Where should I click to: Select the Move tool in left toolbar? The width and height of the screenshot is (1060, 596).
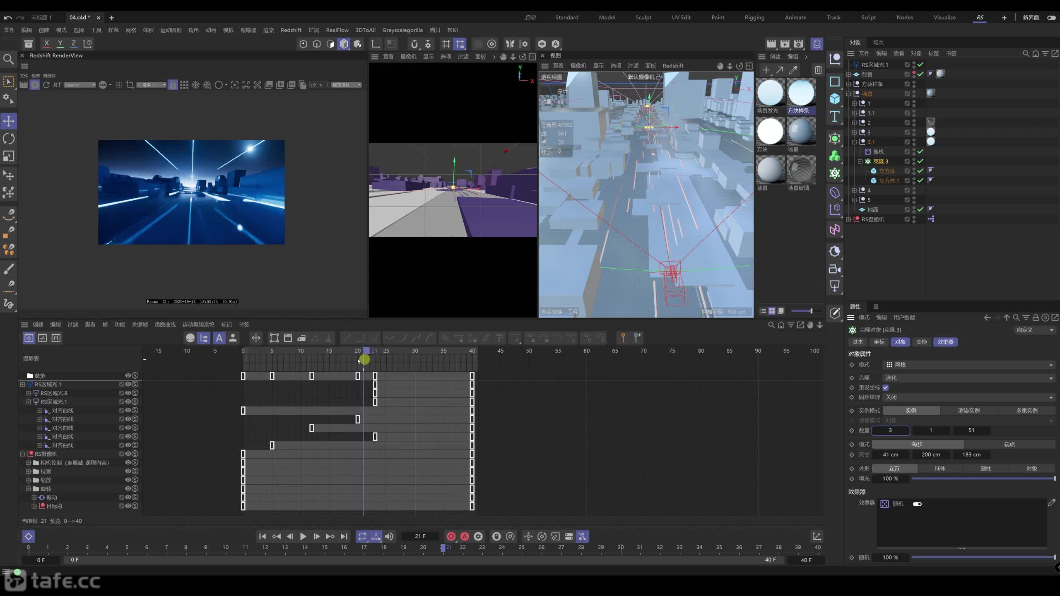pyautogui.click(x=9, y=121)
